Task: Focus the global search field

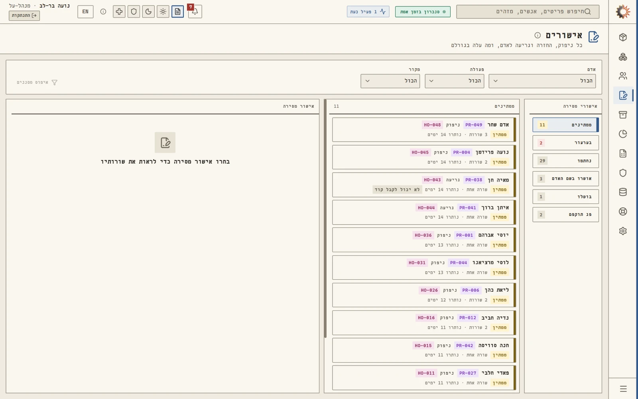Action: click(x=528, y=12)
